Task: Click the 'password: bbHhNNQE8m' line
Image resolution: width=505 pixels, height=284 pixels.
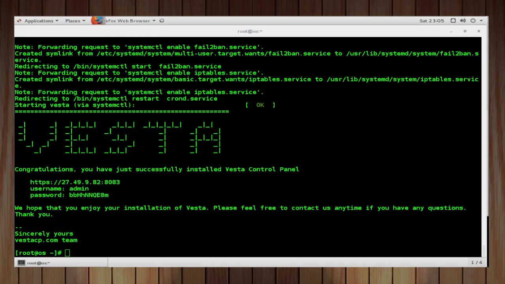Action: 69,195
